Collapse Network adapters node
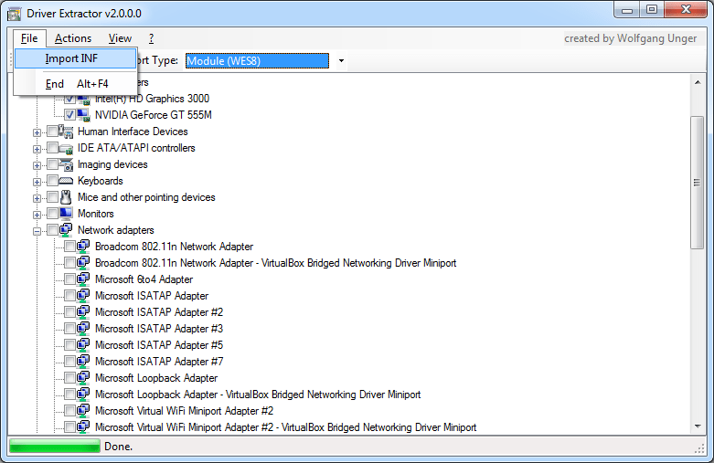Viewport: 714px width, 463px height. (37, 231)
